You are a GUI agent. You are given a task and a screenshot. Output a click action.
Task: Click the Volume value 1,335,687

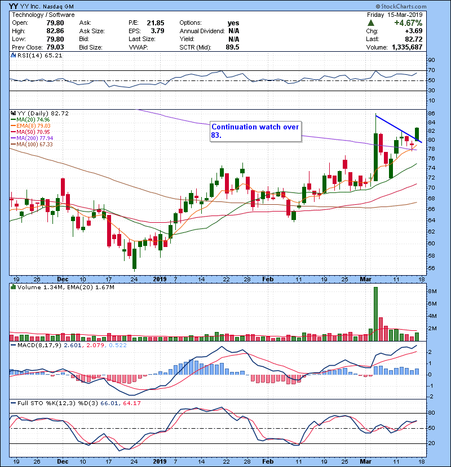407,47
